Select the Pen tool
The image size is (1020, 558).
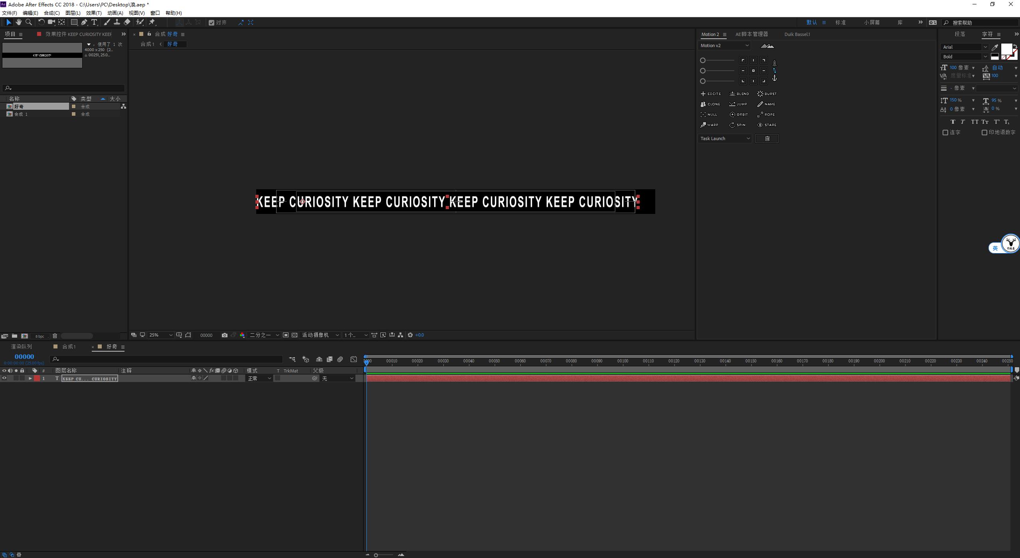pyautogui.click(x=84, y=22)
